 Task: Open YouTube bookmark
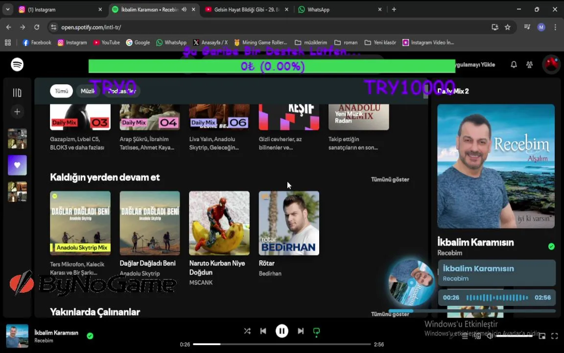[x=106, y=43]
